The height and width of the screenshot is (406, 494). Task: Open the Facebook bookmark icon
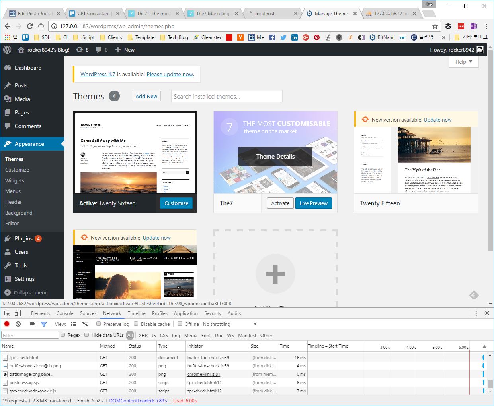coord(272,37)
